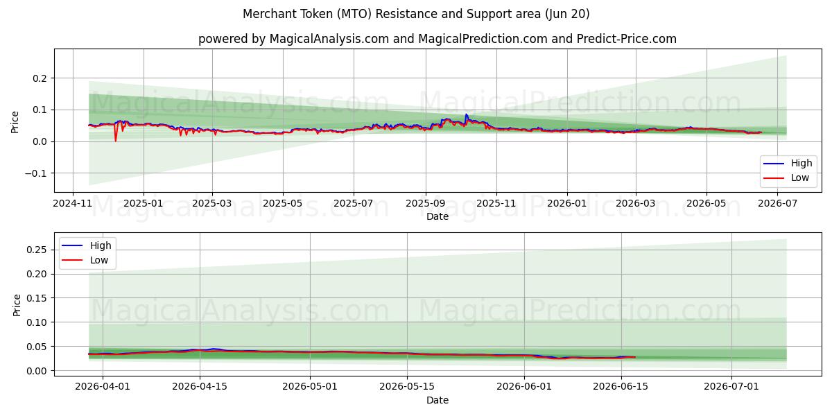
Task: Click the '2025-09' date tick on the upper chart
Action: click(x=425, y=204)
